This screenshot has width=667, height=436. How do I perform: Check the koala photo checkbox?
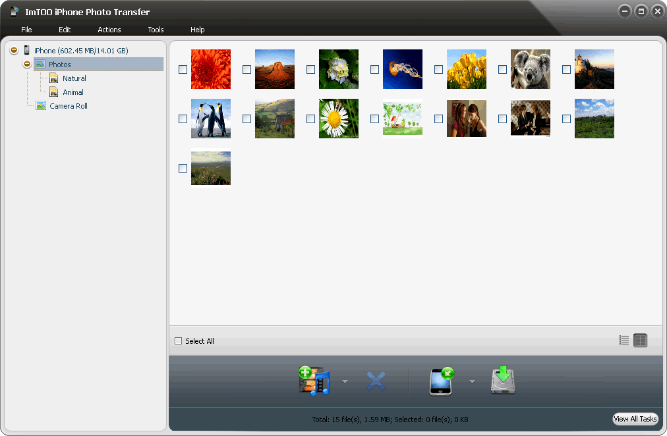click(502, 69)
